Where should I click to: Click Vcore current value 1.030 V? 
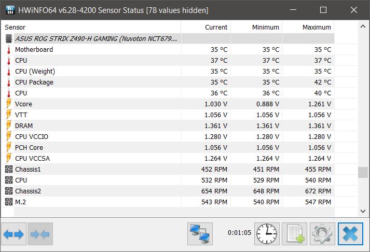coord(216,104)
